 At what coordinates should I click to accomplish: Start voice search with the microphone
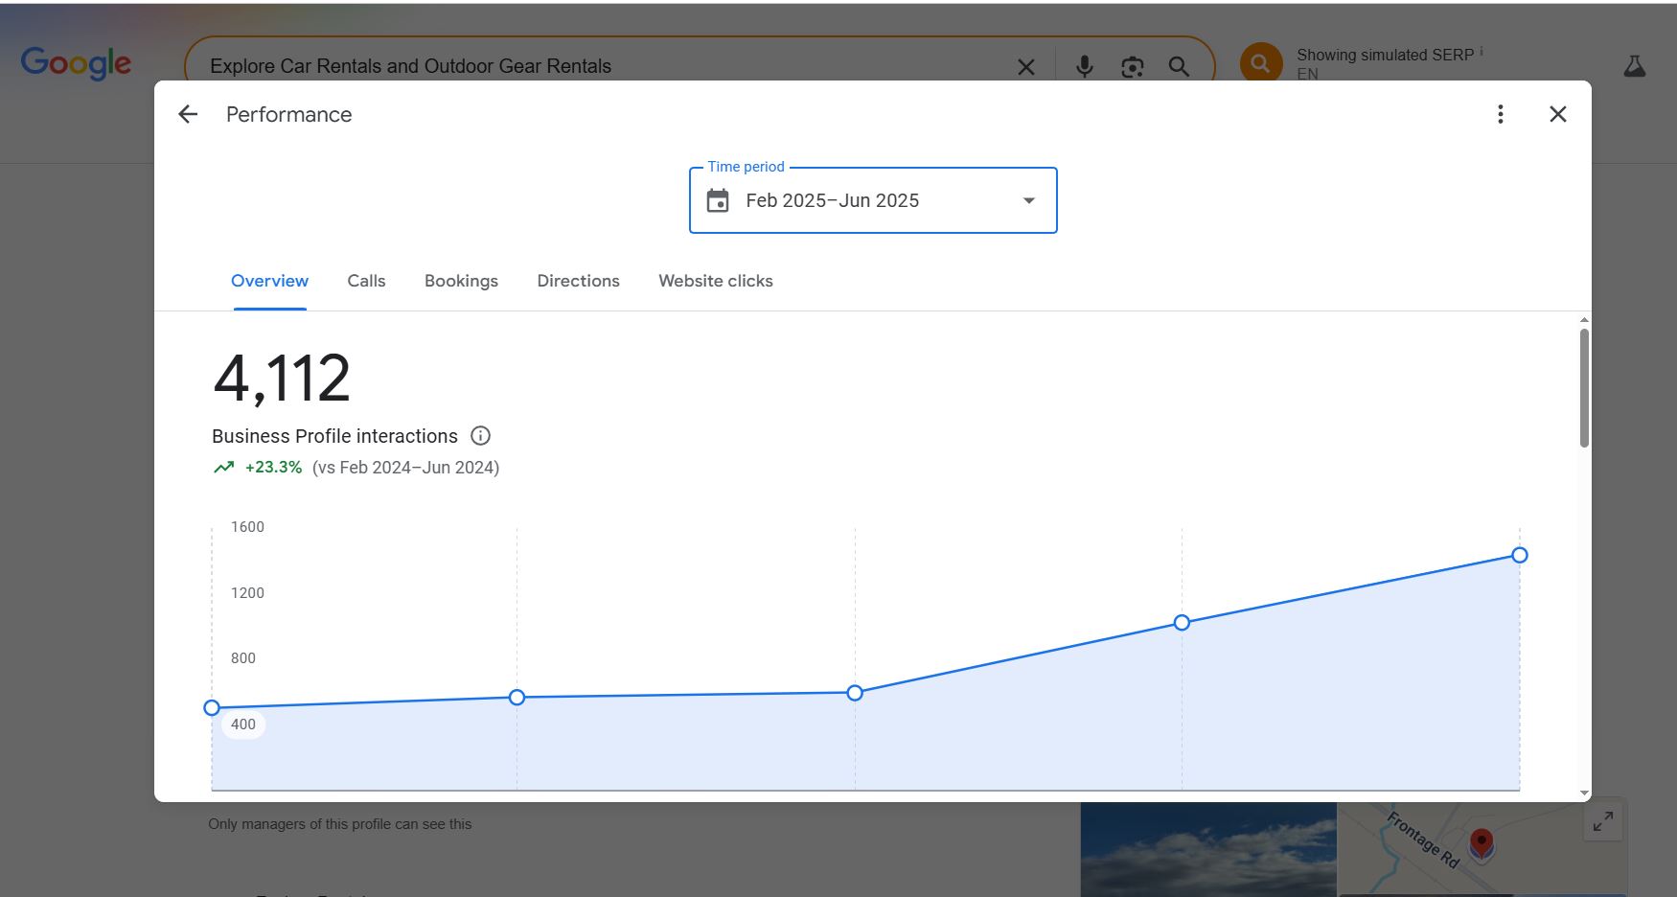pos(1084,67)
